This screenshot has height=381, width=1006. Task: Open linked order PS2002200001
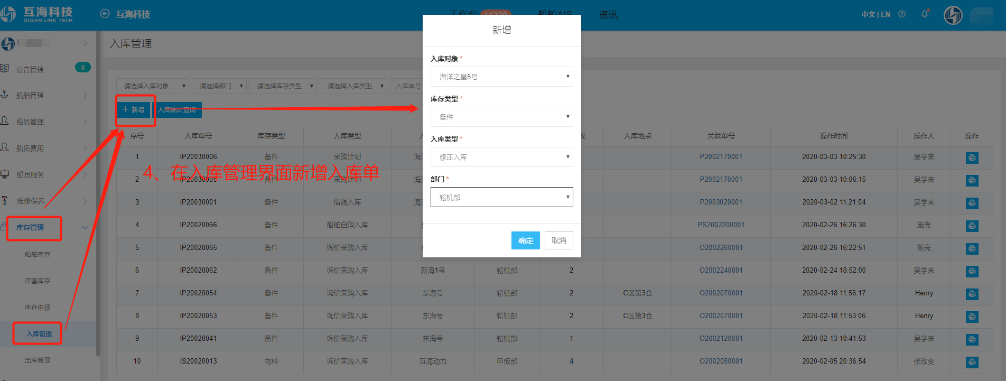click(721, 225)
